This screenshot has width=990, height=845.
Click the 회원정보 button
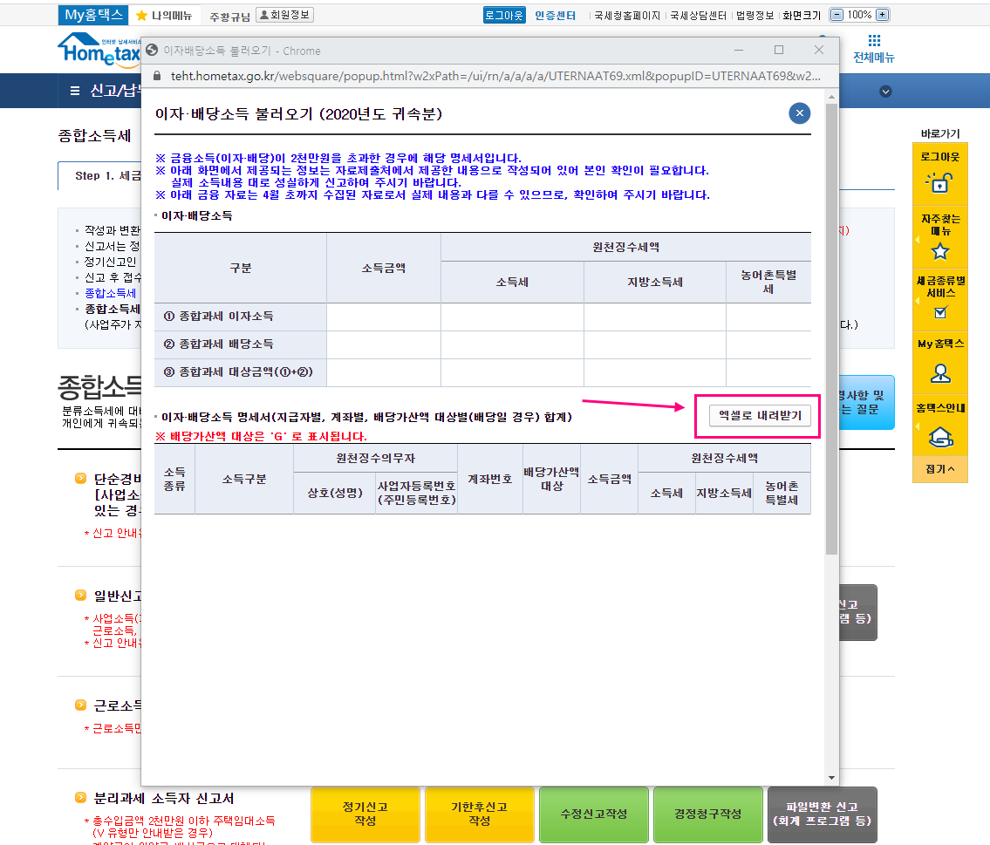(284, 15)
